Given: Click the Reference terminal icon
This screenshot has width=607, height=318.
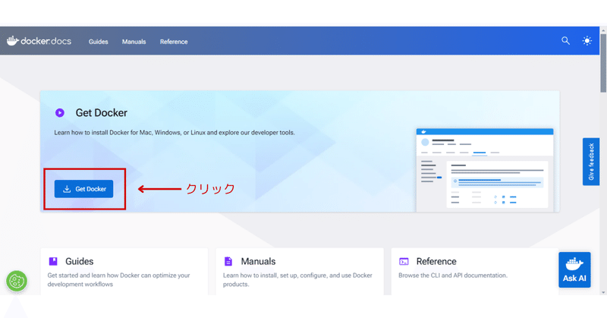Looking at the screenshot, I should 404,262.
